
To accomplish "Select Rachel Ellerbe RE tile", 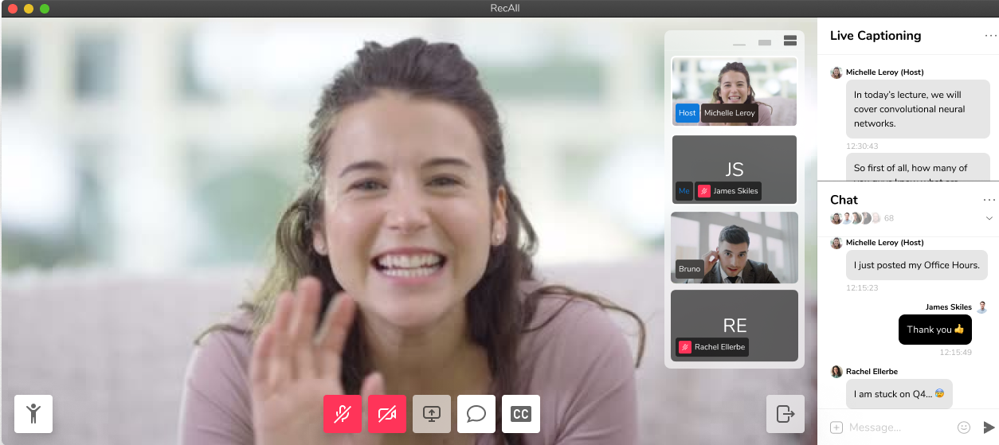I will (x=735, y=326).
